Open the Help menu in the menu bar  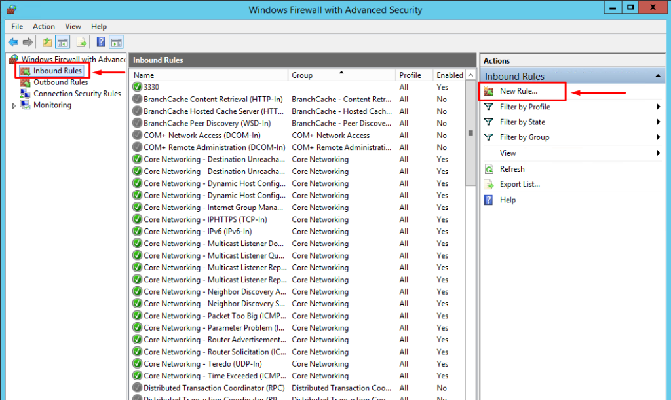[x=99, y=26]
